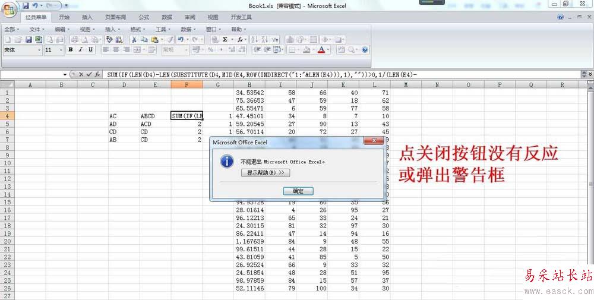Switch to the 公式 ribbon tab
The image size is (594, 300).
144,17
